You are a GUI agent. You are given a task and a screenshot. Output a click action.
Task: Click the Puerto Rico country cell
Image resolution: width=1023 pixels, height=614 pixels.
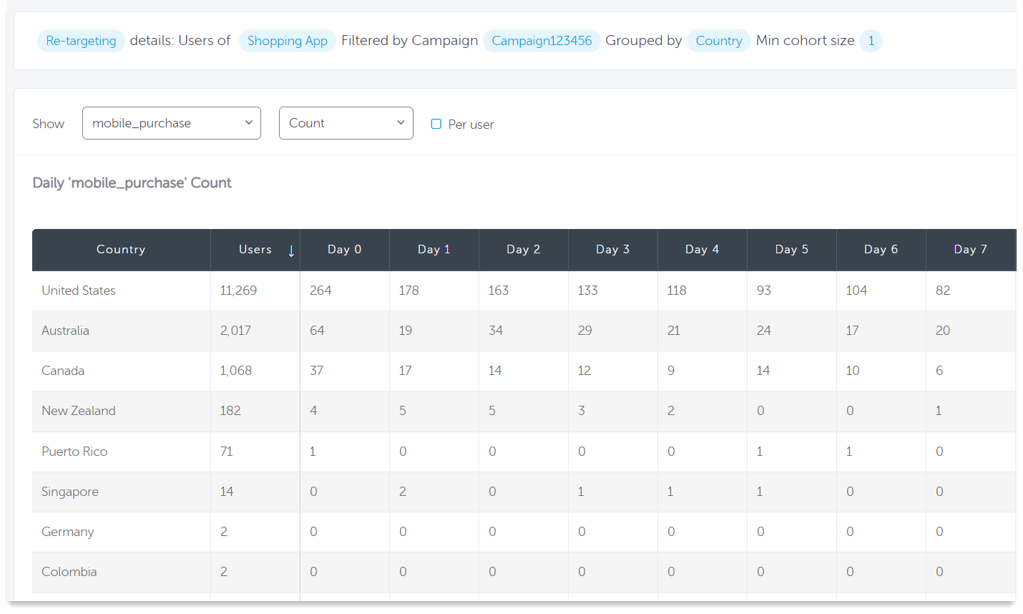pos(74,452)
